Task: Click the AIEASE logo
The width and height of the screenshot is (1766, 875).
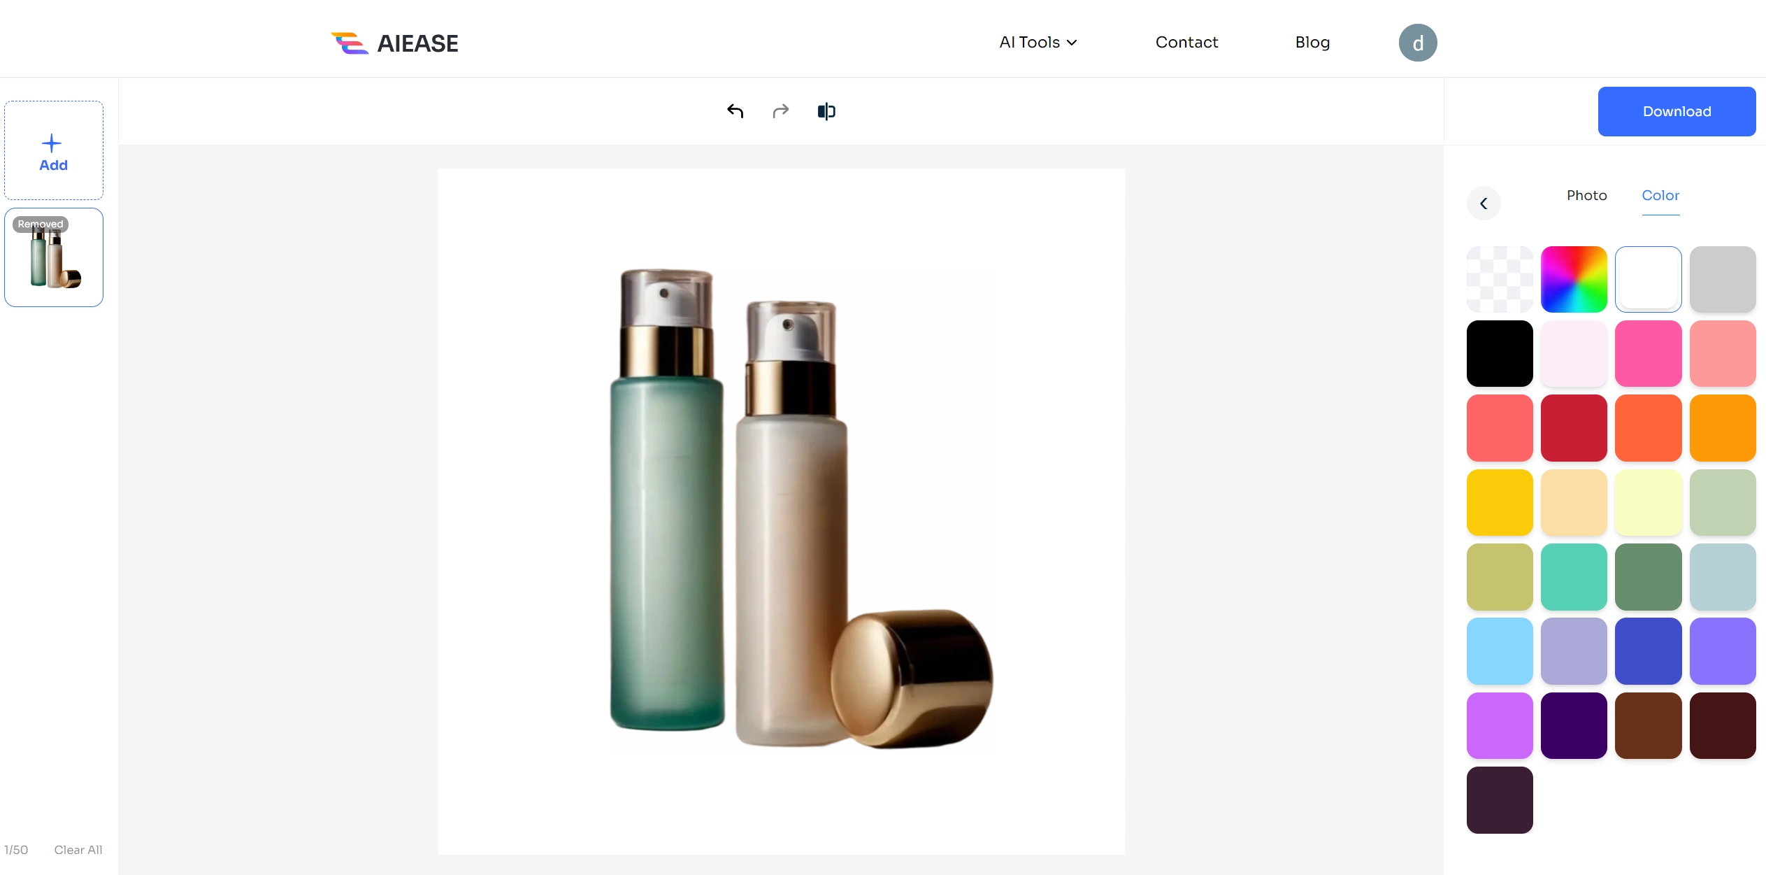Action: (395, 43)
